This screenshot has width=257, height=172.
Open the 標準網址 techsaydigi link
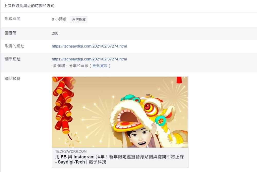[x=89, y=59]
